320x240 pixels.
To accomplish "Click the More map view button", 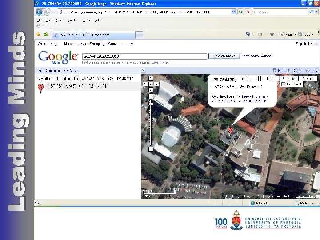I will tap(246, 79).
